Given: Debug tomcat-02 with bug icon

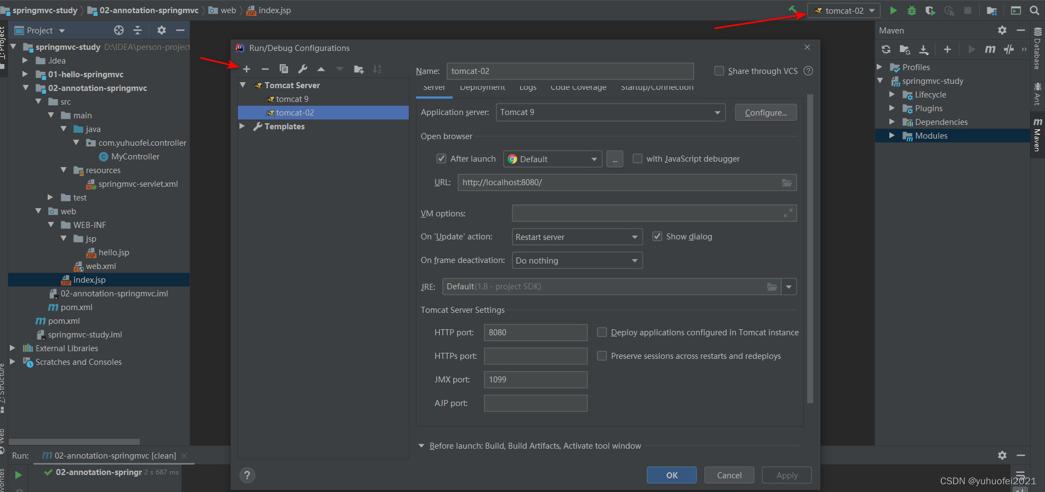Looking at the screenshot, I should click(x=912, y=10).
